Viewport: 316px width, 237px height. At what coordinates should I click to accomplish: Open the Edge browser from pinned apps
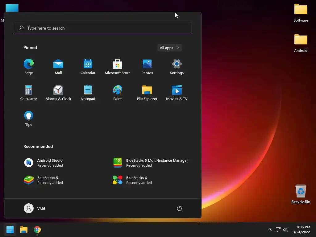coord(29,67)
